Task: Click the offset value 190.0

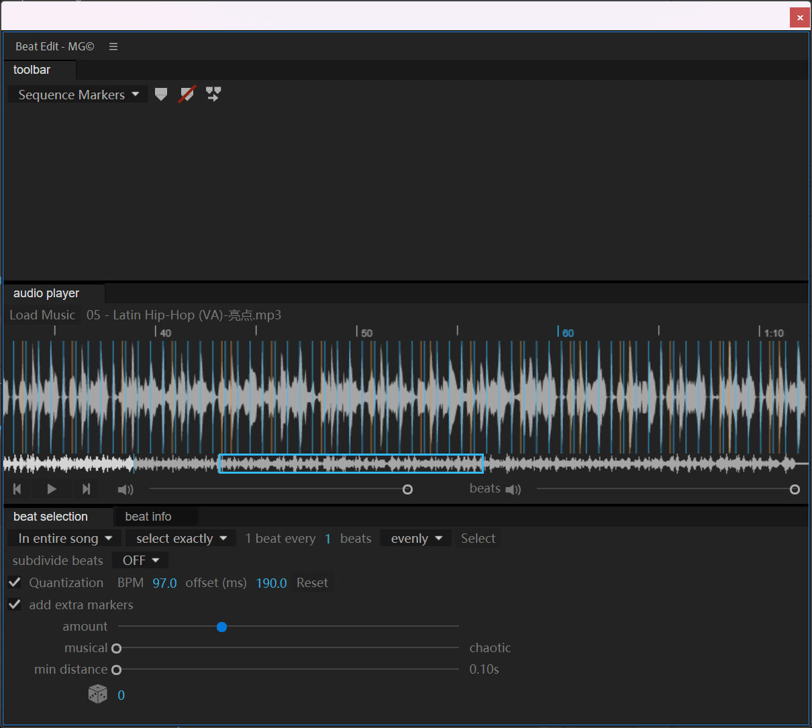Action: tap(271, 583)
